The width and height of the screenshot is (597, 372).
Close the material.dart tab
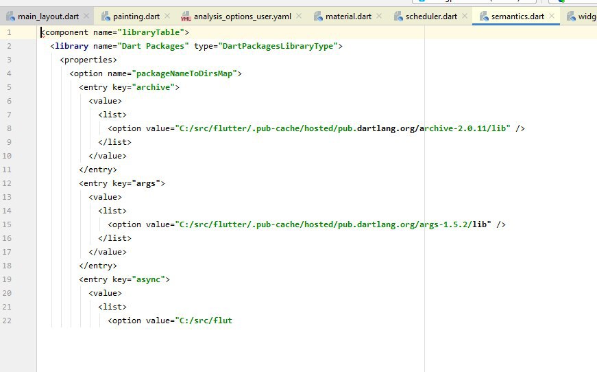(x=379, y=16)
